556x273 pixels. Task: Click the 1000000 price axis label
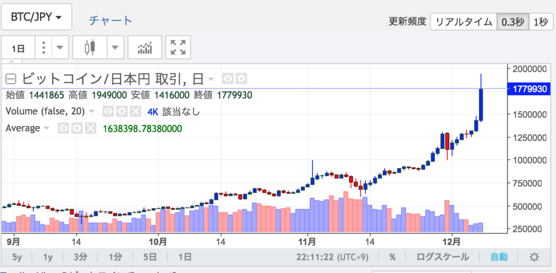(x=531, y=160)
